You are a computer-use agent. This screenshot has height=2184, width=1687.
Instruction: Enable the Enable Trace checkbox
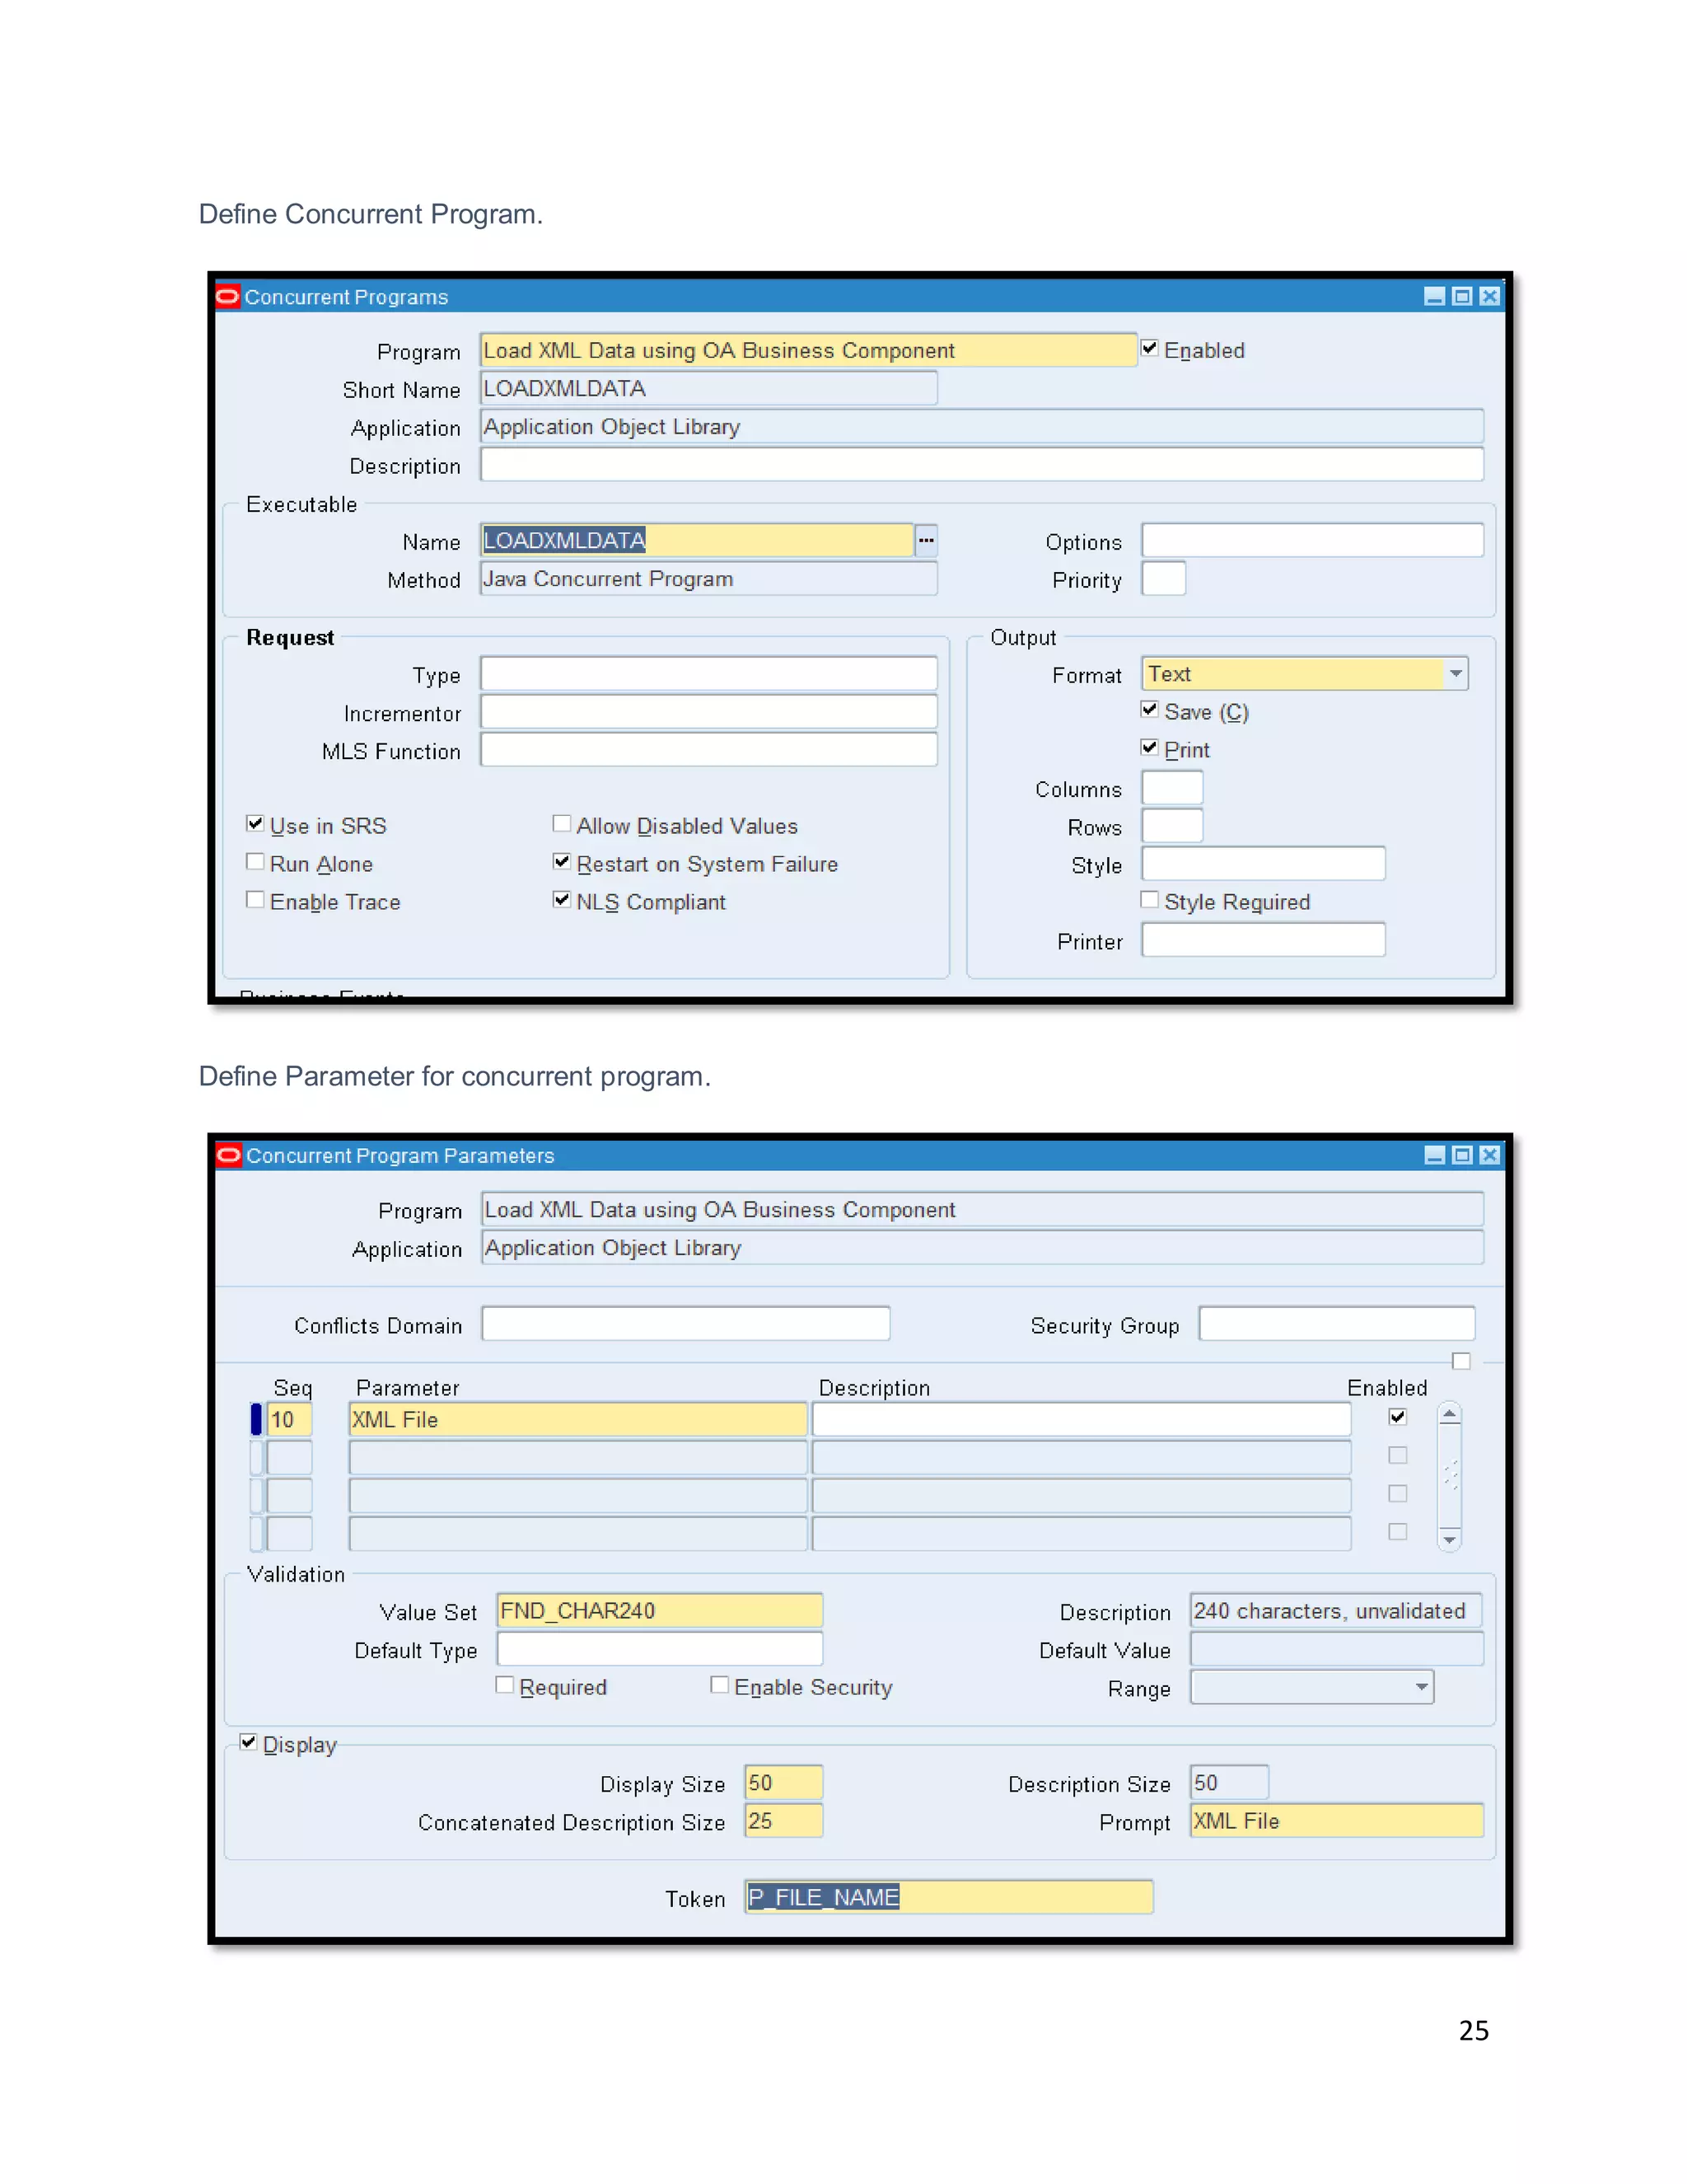click(x=255, y=899)
